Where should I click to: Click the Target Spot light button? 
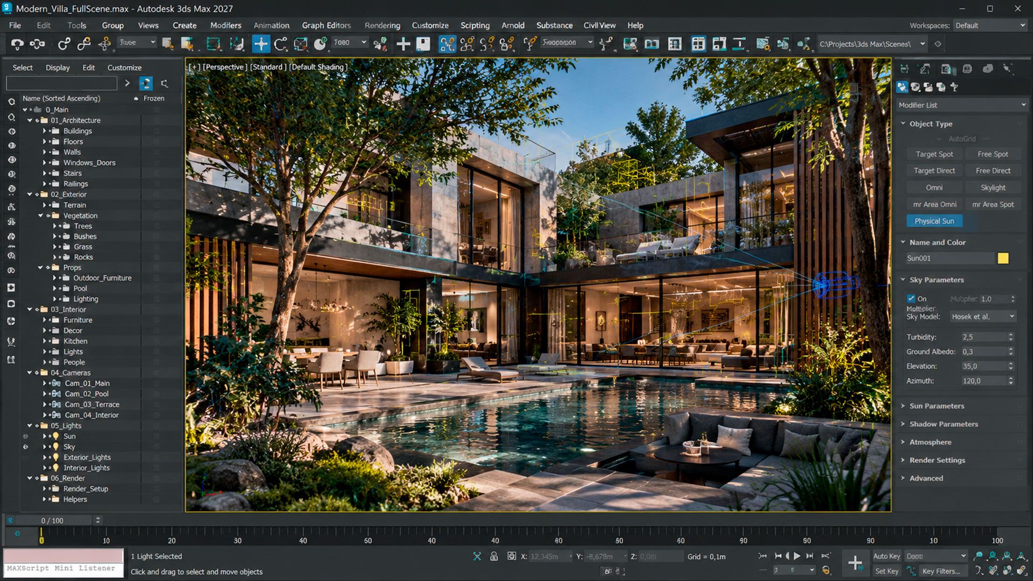(x=935, y=154)
